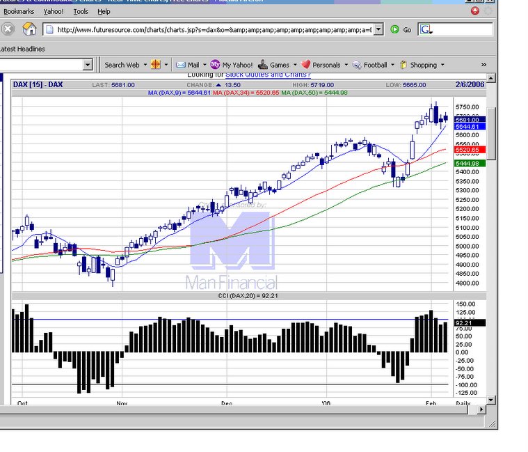
Task: Click the blue MA (DAX,9) legend text
Action: pyautogui.click(x=179, y=93)
